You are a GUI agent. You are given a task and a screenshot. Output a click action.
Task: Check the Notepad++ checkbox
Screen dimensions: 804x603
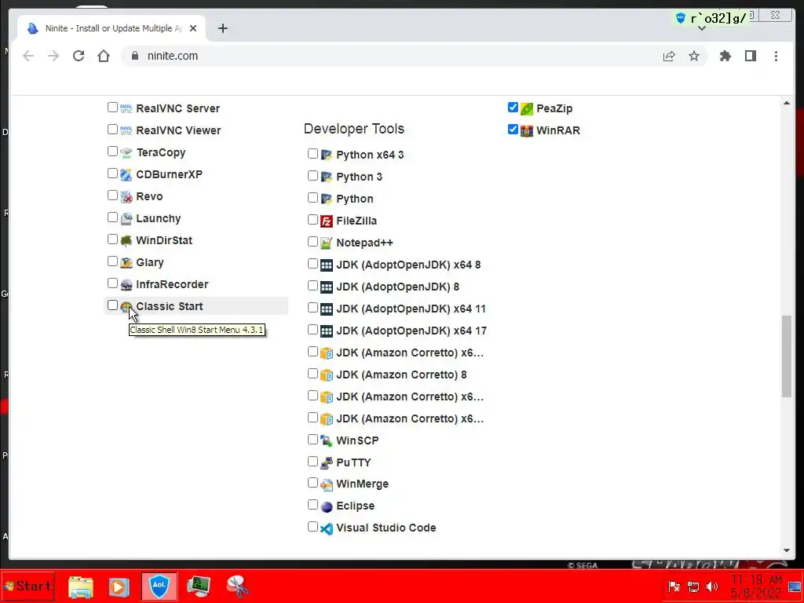(x=312, y=242)
